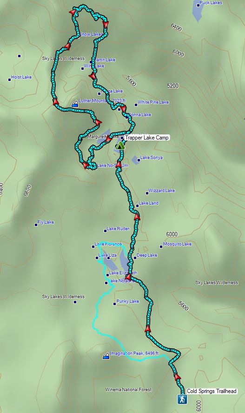
Task: Select the Lake Sonya label
Action: 152,158
